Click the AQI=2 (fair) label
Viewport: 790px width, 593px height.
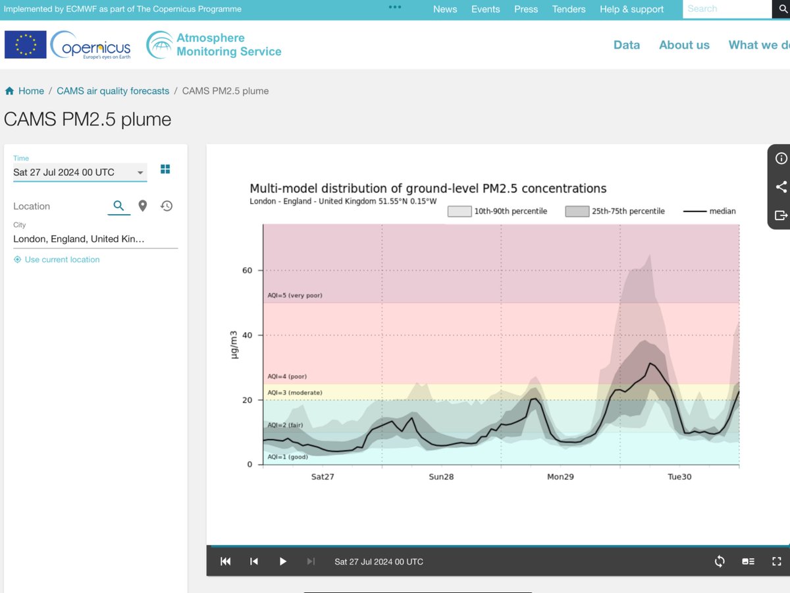pyautogui.click(x=285, y=425)
